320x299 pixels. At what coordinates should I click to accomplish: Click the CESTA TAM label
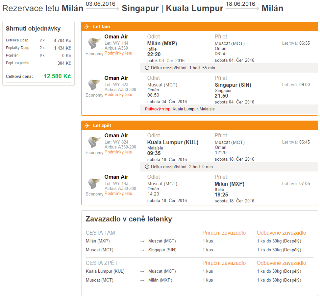[100, 233]
